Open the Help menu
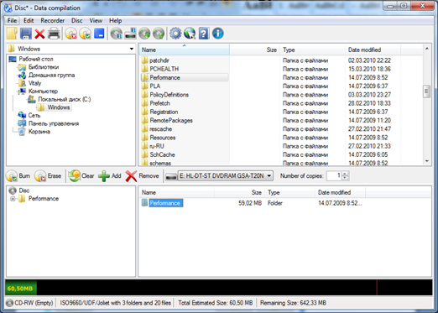Image resolution: width=438 pixels, height=313 pixels. 115,21
